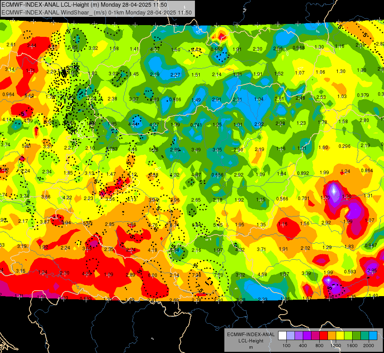The width and height of the screenshot is (384, 353).
Task: Click the wind shear value 0.566
Action: (282, 199)
